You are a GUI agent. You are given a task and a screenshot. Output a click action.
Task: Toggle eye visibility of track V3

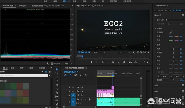point(82,87)
